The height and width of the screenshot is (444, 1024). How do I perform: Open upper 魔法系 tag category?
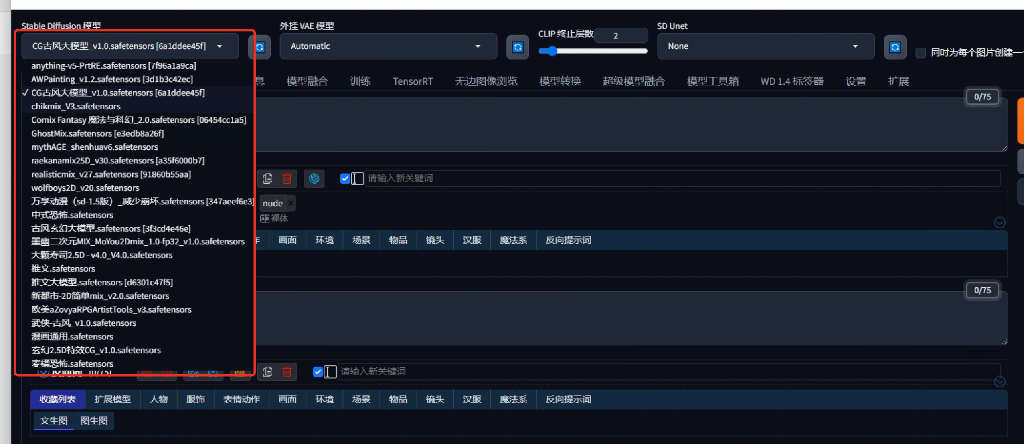tap(513, 240)
